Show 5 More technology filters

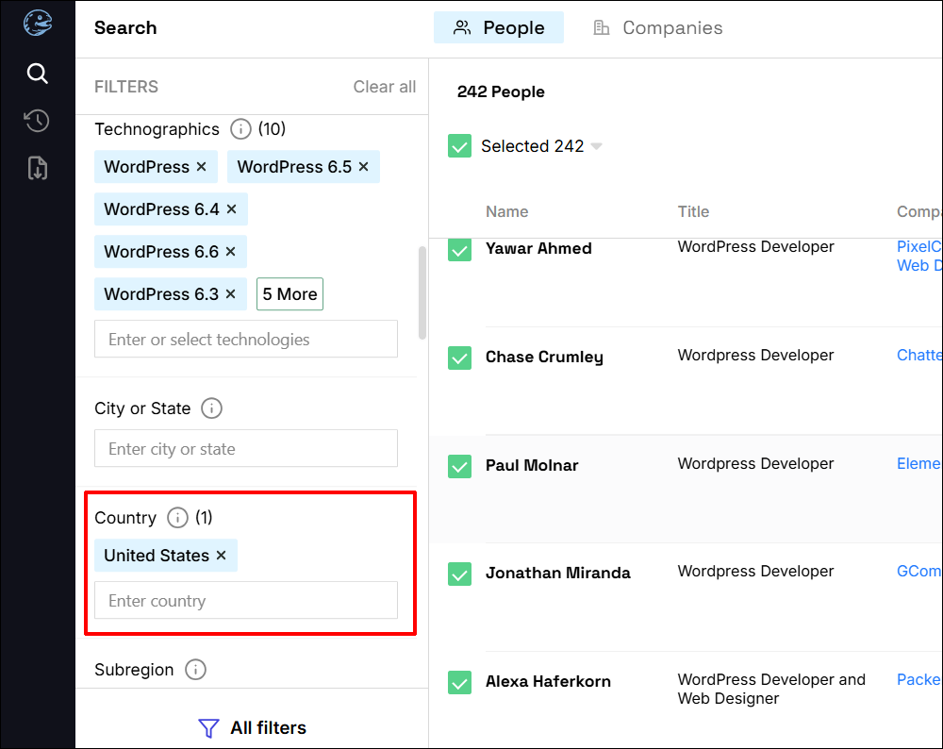290,293
